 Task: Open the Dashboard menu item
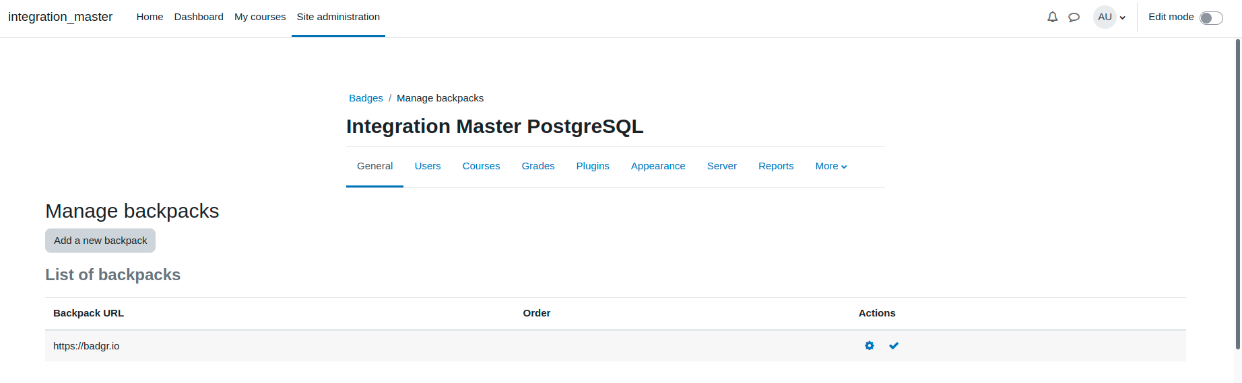pos(199,17)
